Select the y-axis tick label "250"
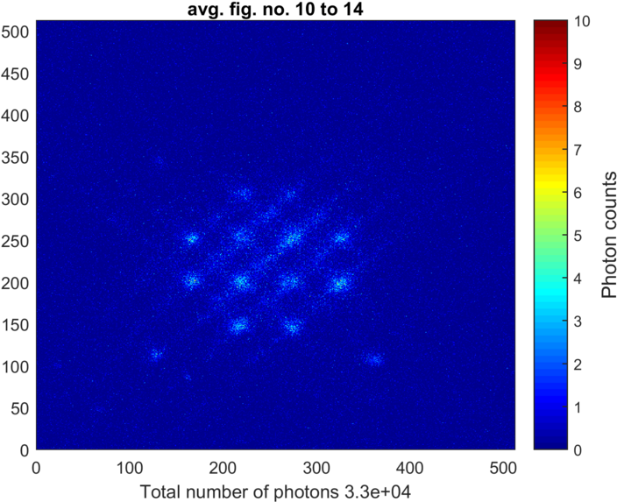Image resolution: width=617 pixels, height=502 pixels. [18, 241]
